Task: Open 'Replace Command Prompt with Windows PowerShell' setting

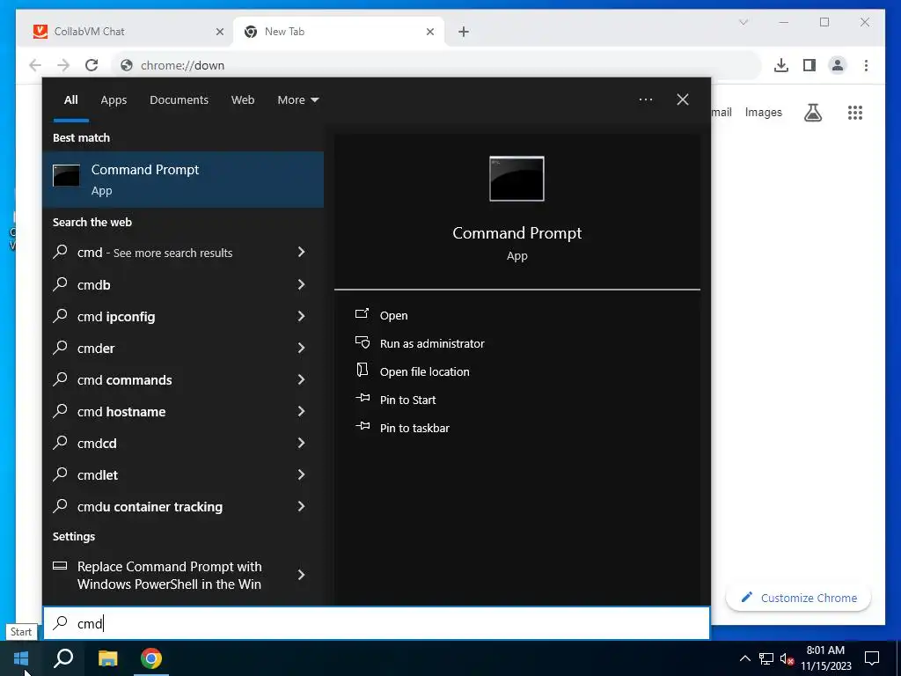Action: [183, 575]
